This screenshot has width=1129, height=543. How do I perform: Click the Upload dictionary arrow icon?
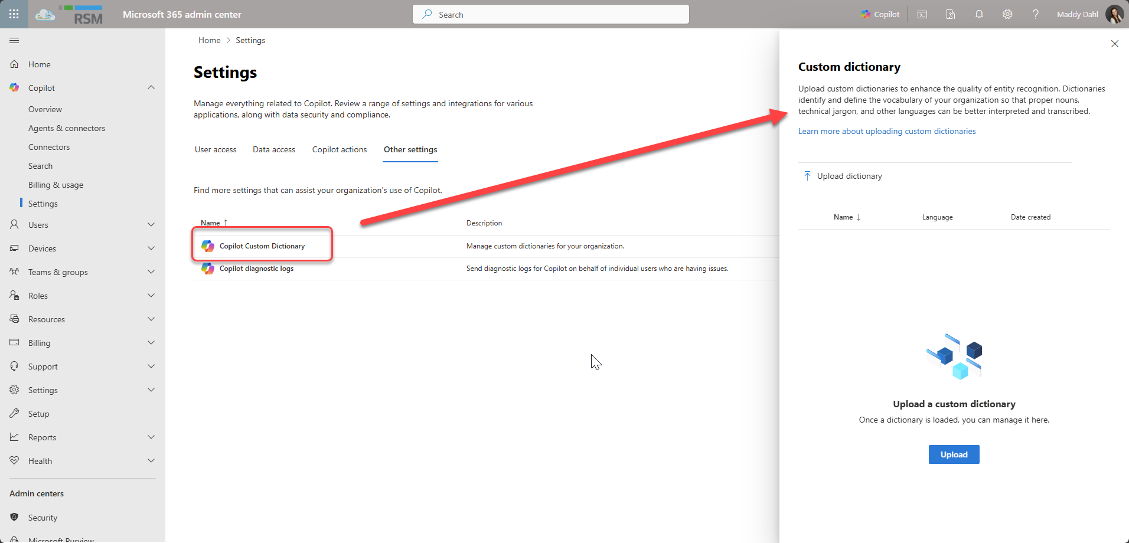tap(807, 176)
